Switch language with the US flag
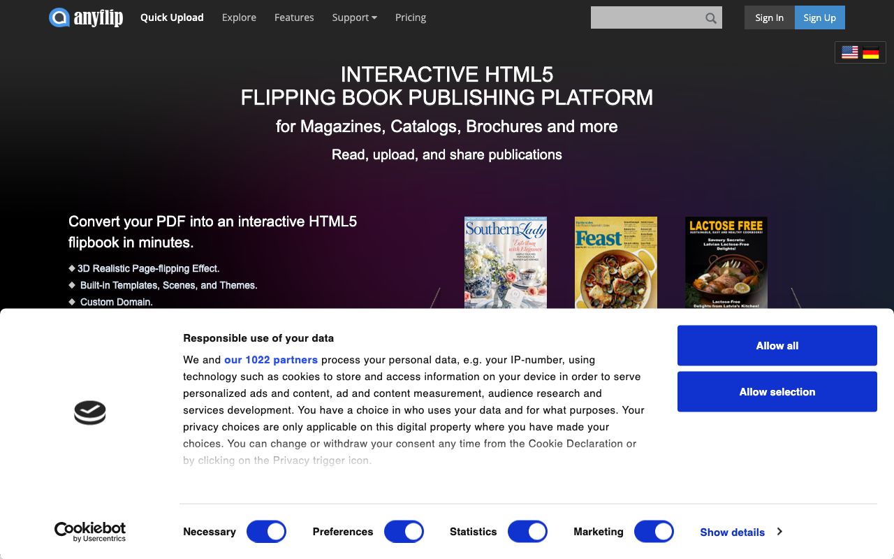Image resolution: width=894 pixels, height=559 pixels. (x=850, y=52)
